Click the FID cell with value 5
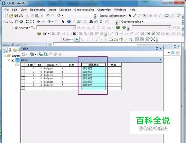186x143 pixels. pyautogui.click(x=30, y=85)
